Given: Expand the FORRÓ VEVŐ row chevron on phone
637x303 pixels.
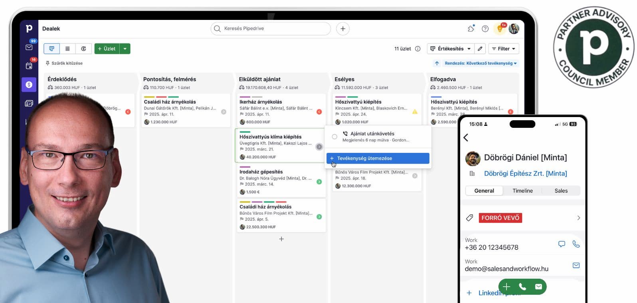Looking at the screenshot, I should pyautogui.click(x=579, y=218).
